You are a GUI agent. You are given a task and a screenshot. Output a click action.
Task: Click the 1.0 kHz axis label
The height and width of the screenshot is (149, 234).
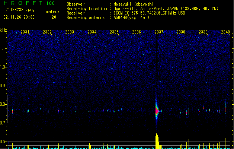coord(3,67)
